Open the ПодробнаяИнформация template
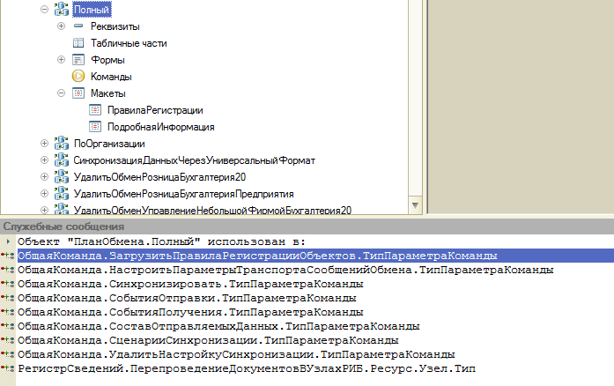This screenshot has width=614, height=386. 161,127
